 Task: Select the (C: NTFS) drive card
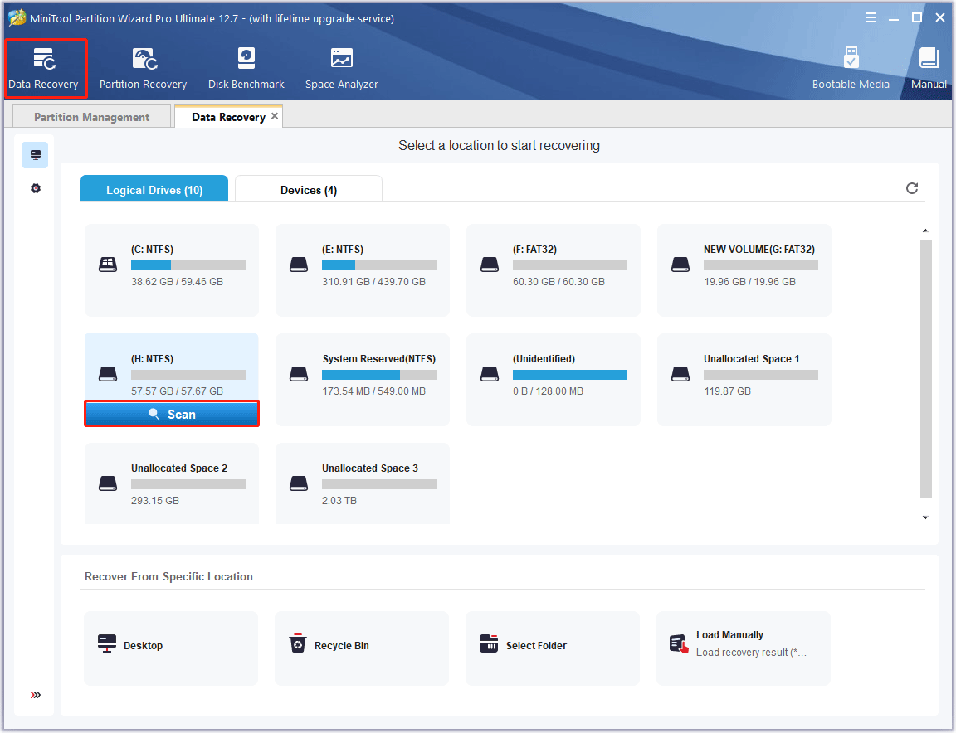(172, 270)
